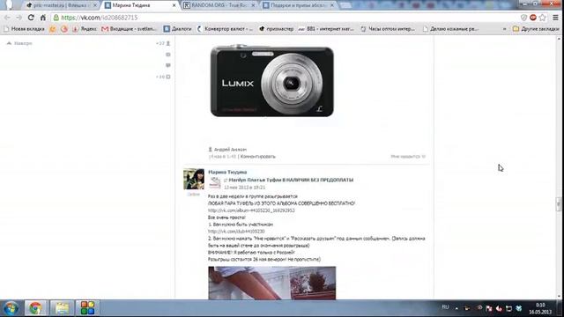Open the network monitor tray icon
This screenshot has width=564, height=317.
pos(508,308)
